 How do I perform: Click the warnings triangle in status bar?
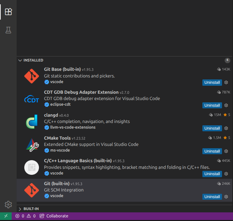click(29, 216)
